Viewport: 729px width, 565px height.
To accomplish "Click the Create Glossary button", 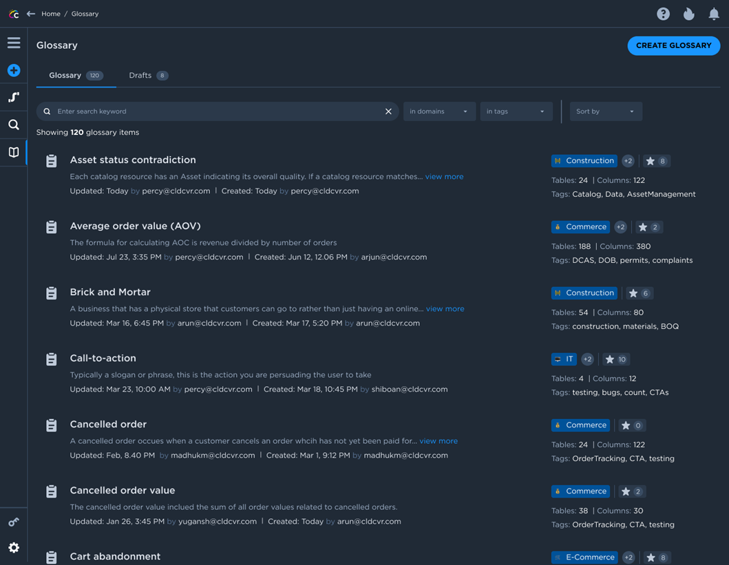I will [673, 45].
